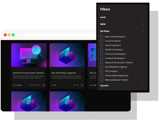This screenshot has height=120, width=160.
Task: Click clock duration icon on Network Penetration Testers card
Action: click(31, 85)
